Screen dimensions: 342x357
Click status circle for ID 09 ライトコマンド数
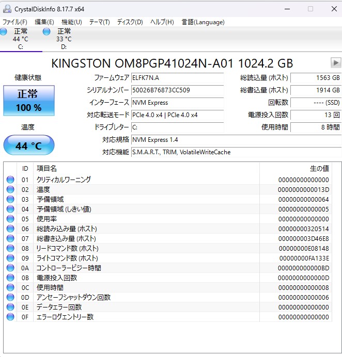(x=10, y=258)
